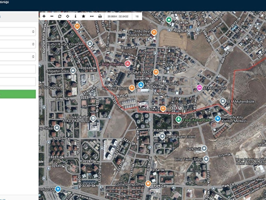Viewport: 266px width, 200px height.
Task: Select the Yaşar Kemal Parkı green park marker
Action: pos(178,120)
